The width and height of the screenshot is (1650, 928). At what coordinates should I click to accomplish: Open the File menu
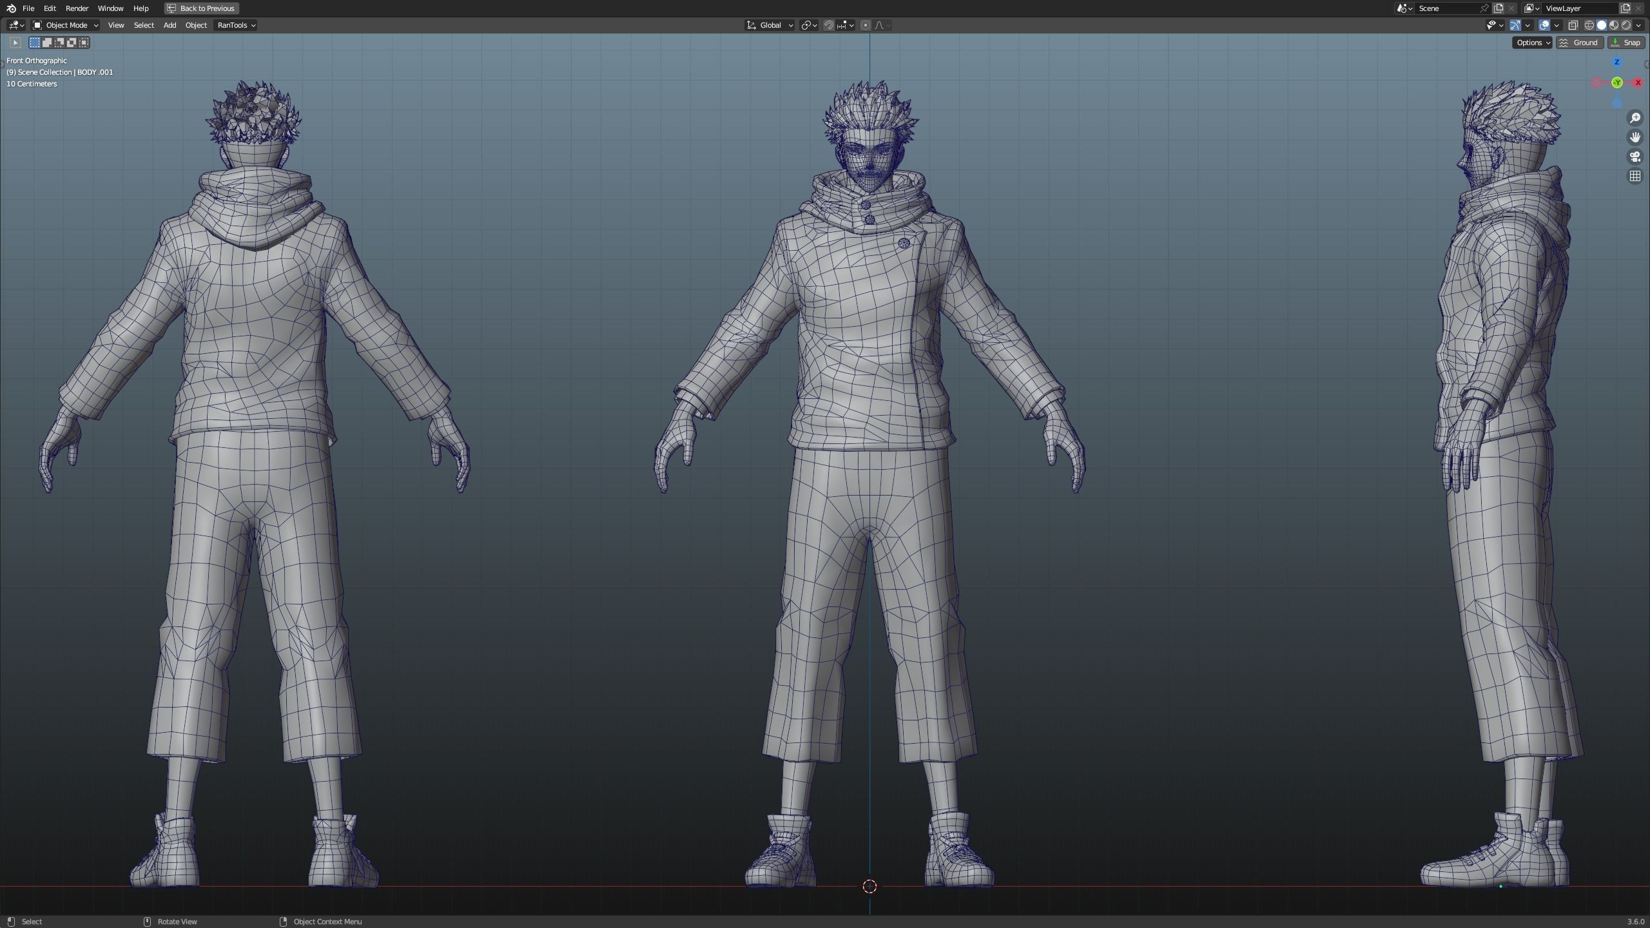coord(28,8)
